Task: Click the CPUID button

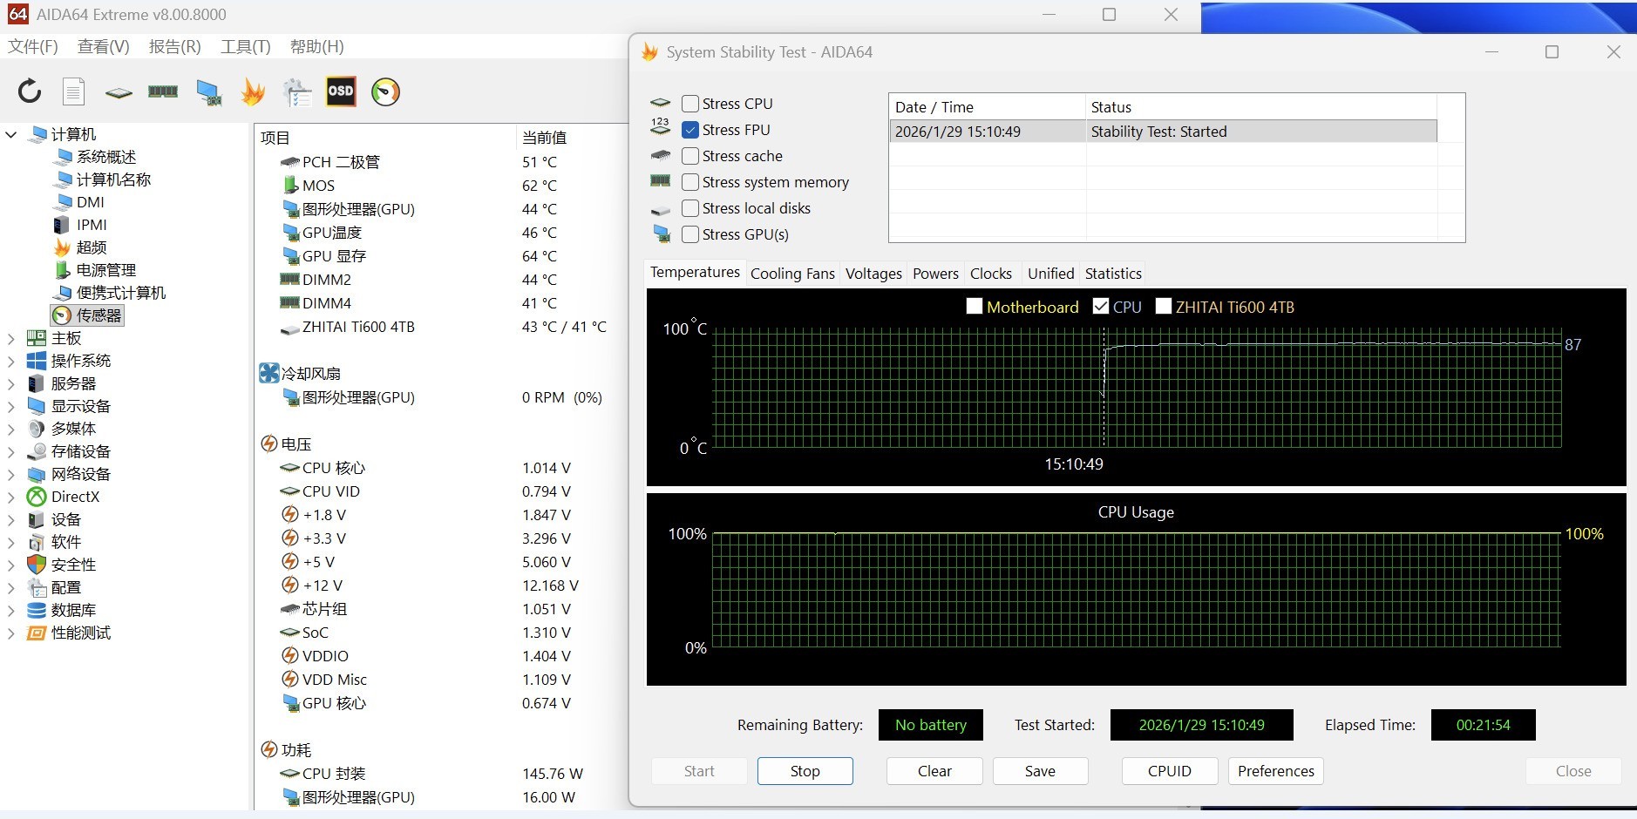Action: [x=1168, y=770]
